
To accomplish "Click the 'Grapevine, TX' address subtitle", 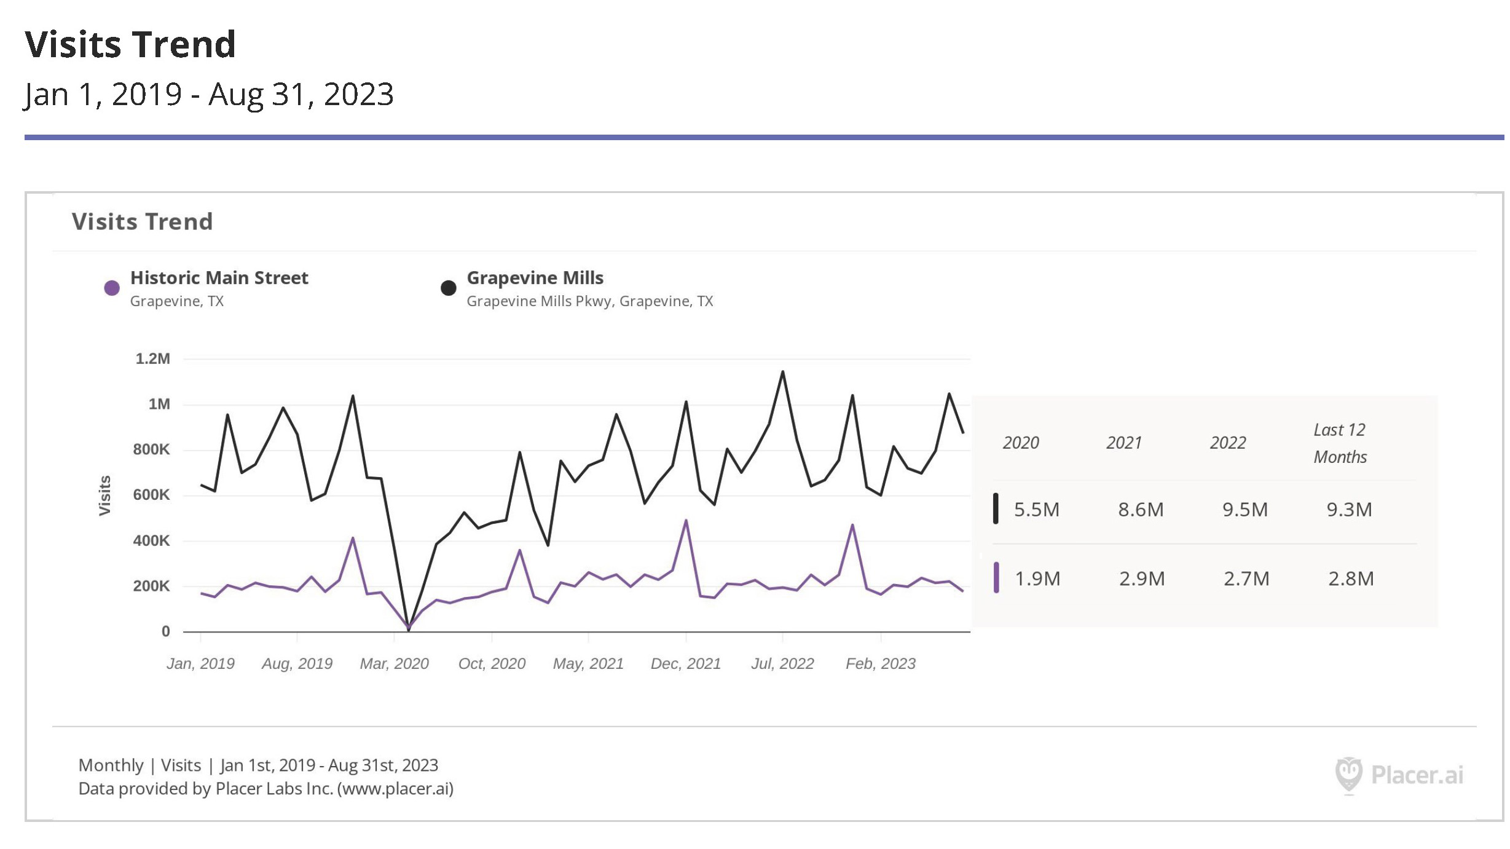I will pyautogui.click(x=177, y=301).
